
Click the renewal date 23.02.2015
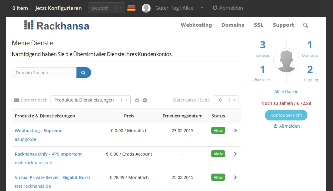[182, 131]
